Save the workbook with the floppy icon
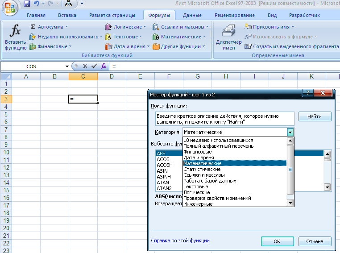The image size is (340, 253). 27,4
